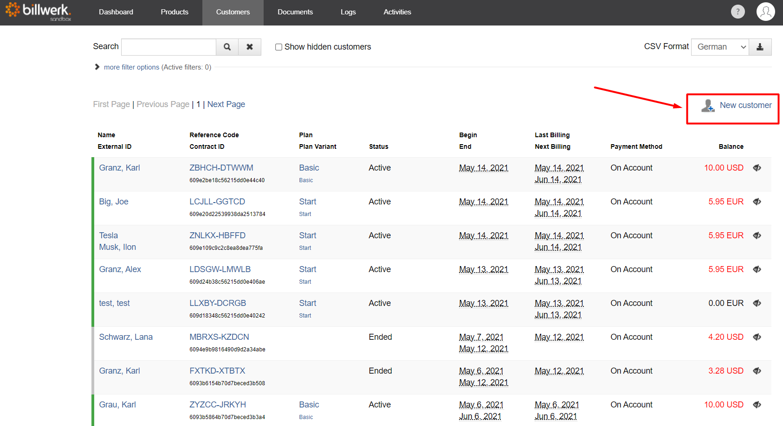Open the Basic plan in Grau, Karl row
The image size is (783, 426).
(x=309, y=405)
